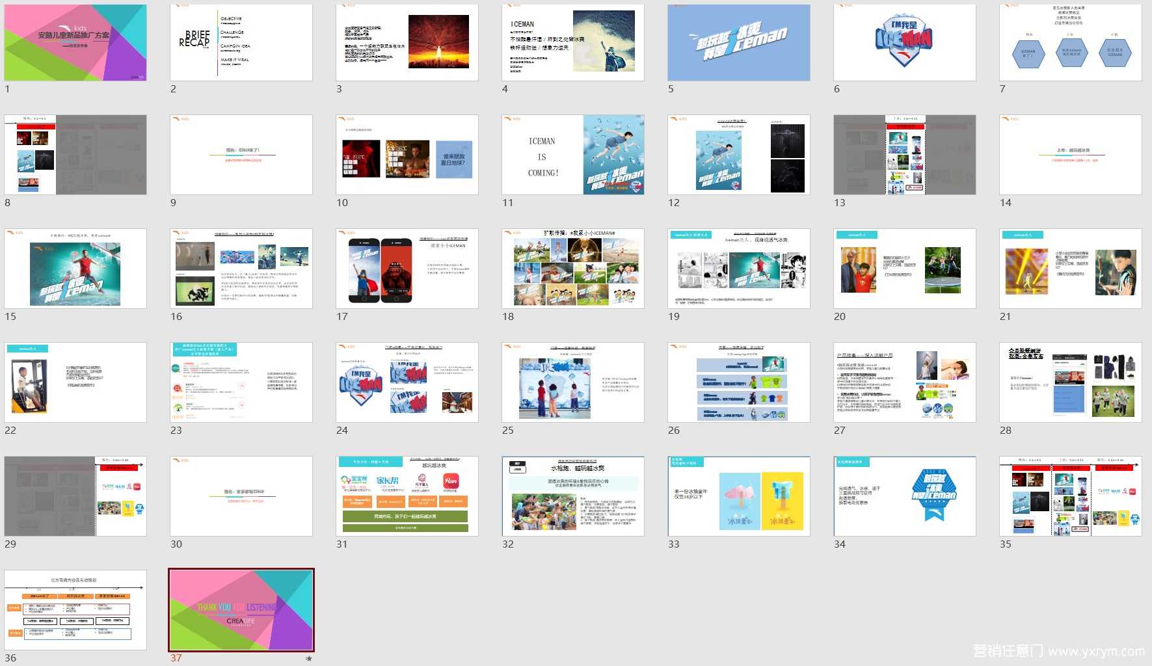Select slide 33 popsicle thumbnail
The height and width of the screenshot is (666, 1152).
tap(739, 496)
